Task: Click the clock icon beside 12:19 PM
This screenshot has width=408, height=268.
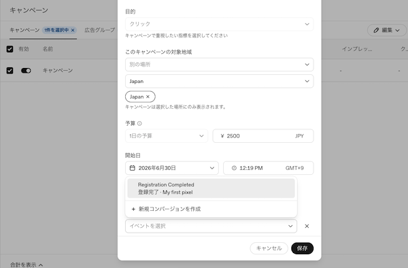Action: (x=234, y=168)
